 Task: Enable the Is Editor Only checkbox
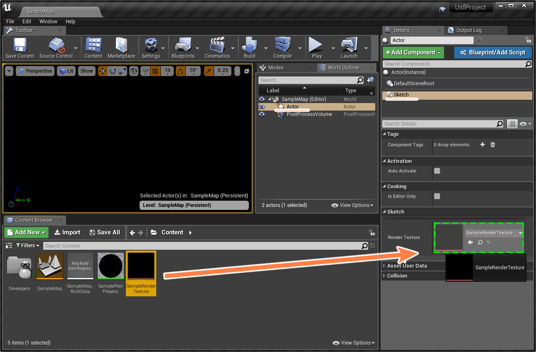(x=437, y=196)
